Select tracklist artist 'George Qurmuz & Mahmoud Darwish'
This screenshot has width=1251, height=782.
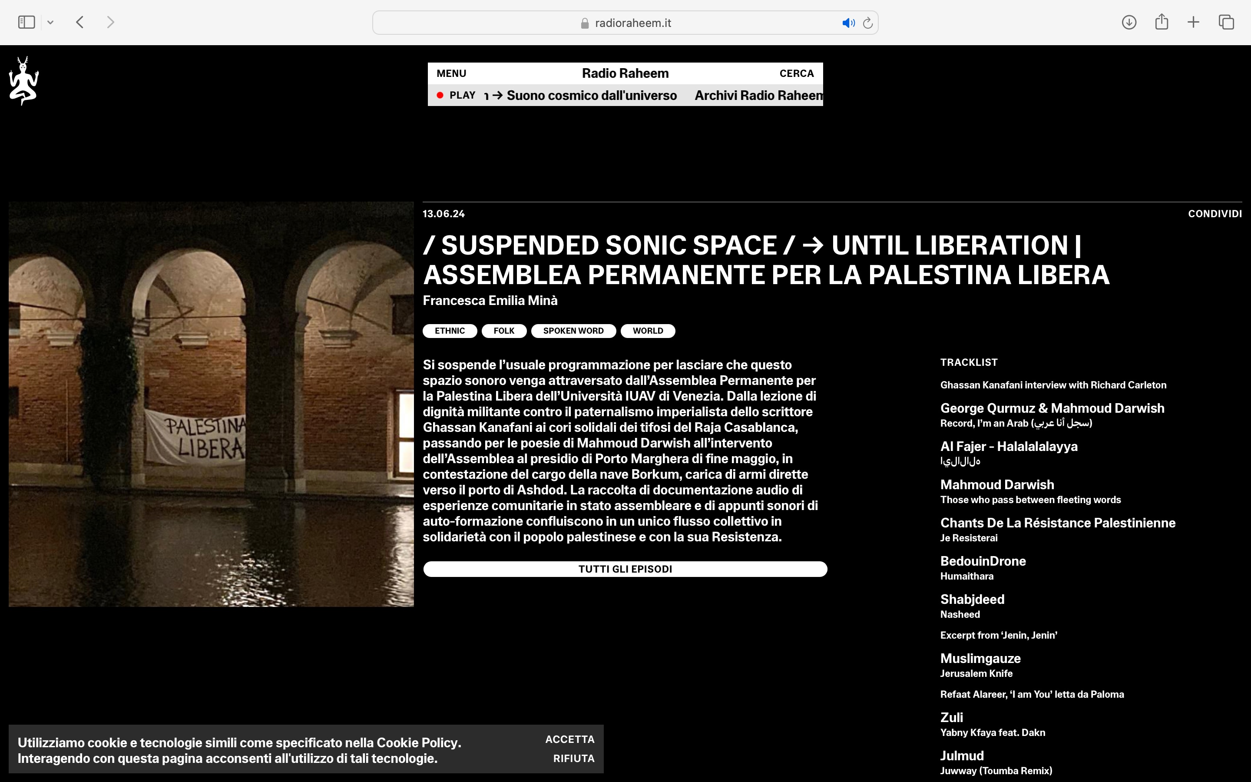[1052, 408]
